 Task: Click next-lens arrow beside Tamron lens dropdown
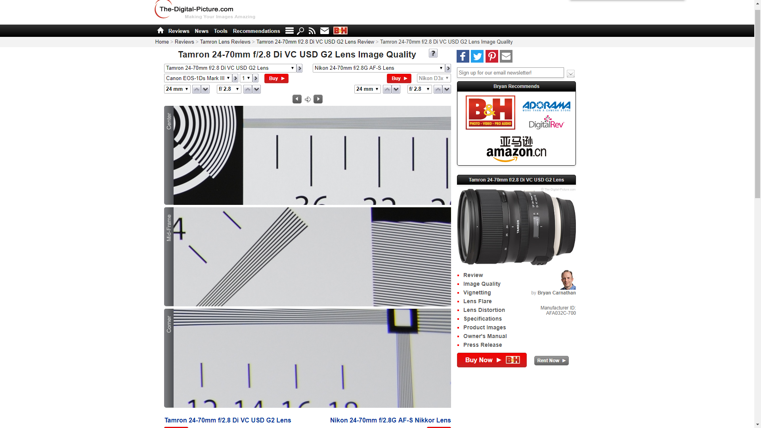click(300, 68)
